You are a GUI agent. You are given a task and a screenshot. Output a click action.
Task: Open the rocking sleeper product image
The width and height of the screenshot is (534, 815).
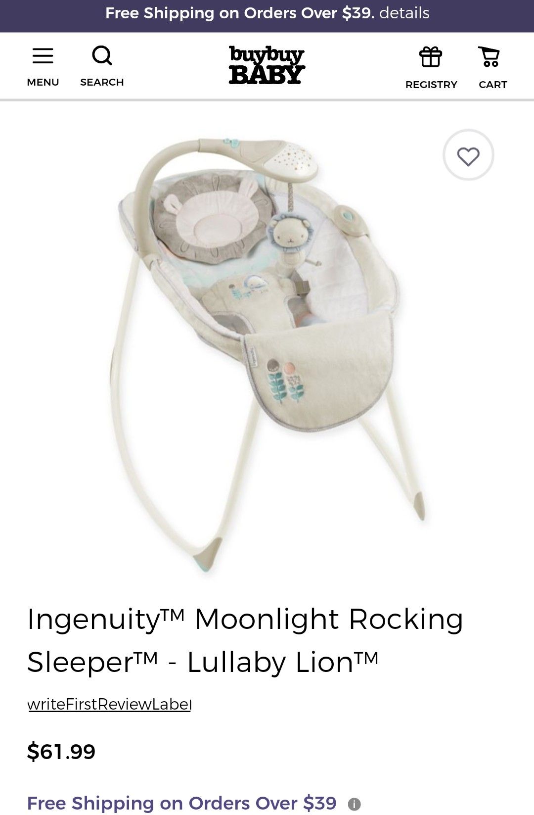coord(267,354)
